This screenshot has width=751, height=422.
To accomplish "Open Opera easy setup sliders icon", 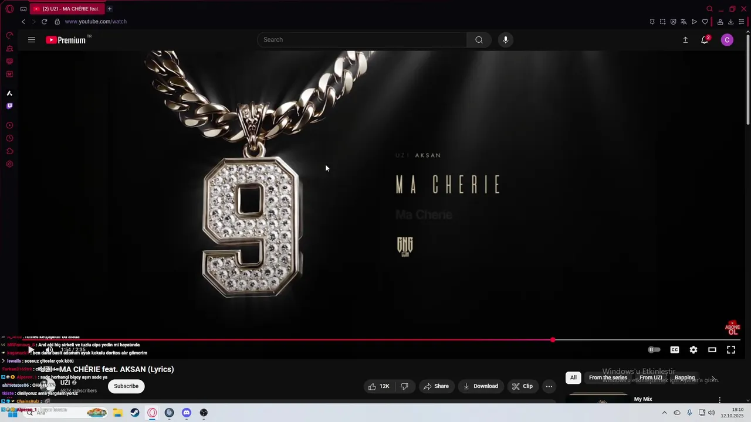I will (x=741, y=22).
